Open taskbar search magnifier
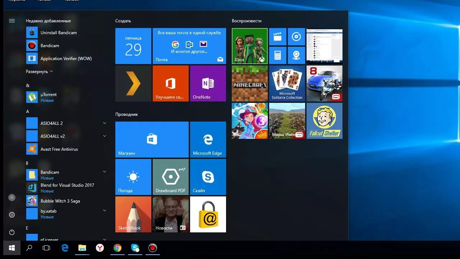The height and width of the screenshot is (259, 460). click(x=29, y=248)
